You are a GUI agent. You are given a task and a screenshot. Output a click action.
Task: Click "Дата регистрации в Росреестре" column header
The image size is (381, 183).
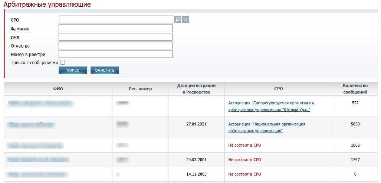point(196,88)
